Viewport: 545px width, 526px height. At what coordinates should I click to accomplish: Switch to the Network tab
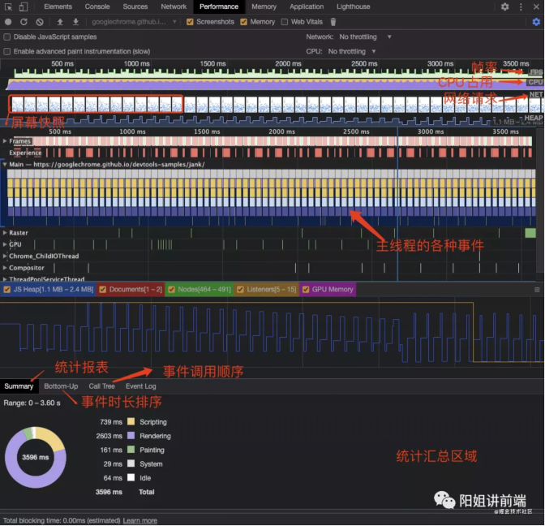pyautogui.click(x=174, y=6)
